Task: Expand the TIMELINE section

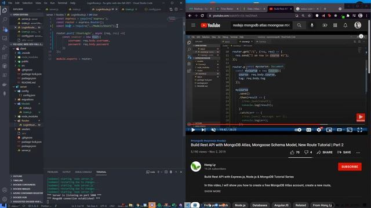Action: [27, 180]
